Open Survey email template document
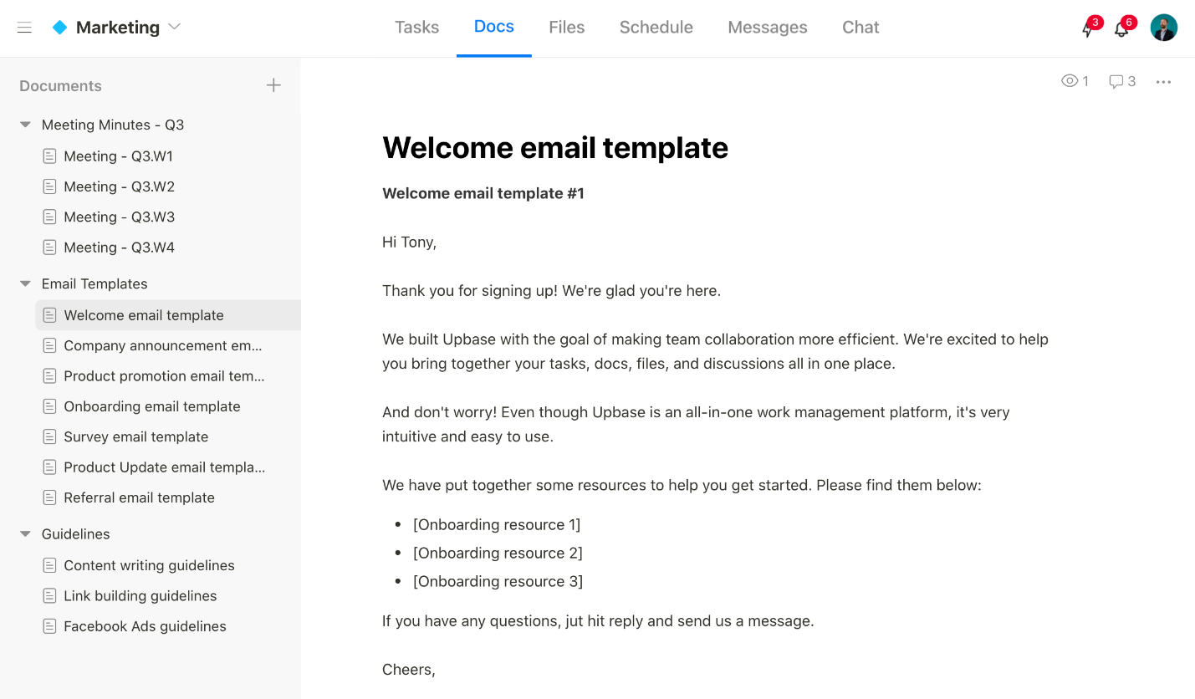Screen dimensions: 1195x699 coord(135,436)
